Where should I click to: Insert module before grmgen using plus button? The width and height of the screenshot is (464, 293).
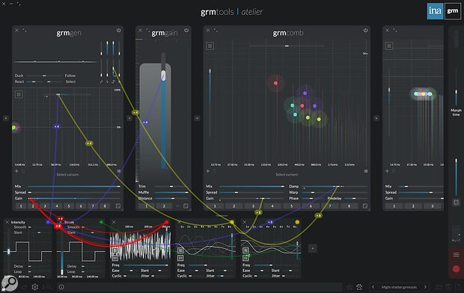(6, 118)
